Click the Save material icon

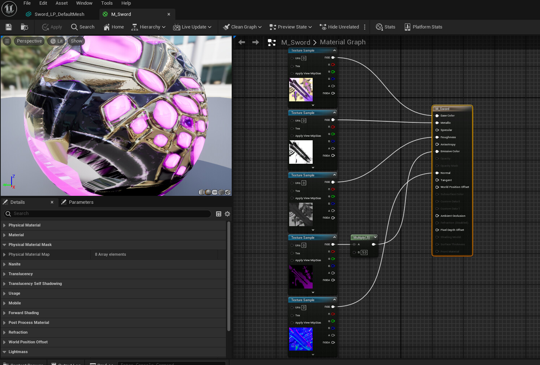[x=9, y=27]
